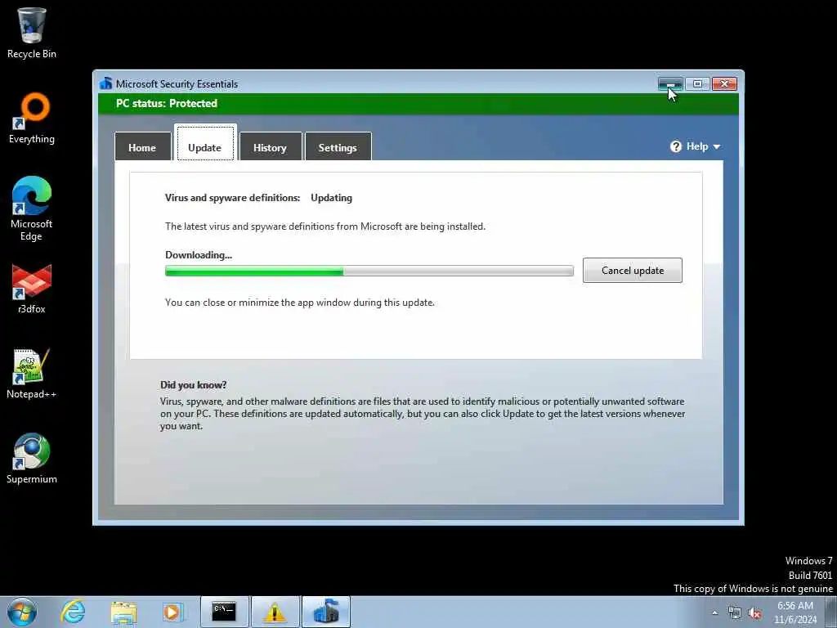
Task: Open the History tab
Action: click(x=270, y=146)
